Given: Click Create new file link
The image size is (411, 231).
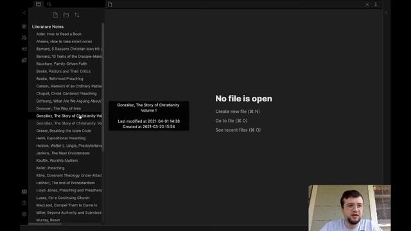Looking at the screenshot, I should point(238,111).
